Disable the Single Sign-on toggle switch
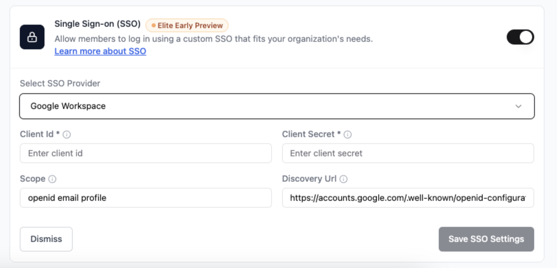This screenshot has height=268, width=557. click(x=520, y=37)
